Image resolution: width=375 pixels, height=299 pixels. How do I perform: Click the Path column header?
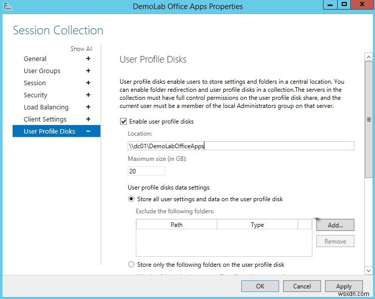pos(177,225)
